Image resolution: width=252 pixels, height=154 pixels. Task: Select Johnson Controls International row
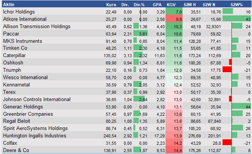click(126, 99)
